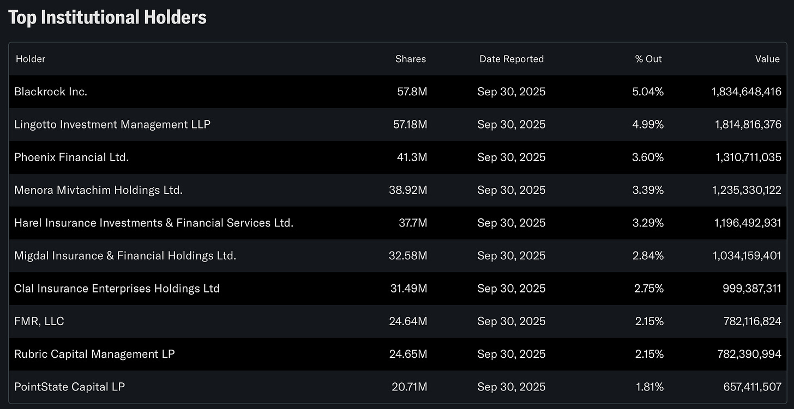Click the value 1,834,648,416
Viewport: 794px width, 409px height.
point(747,91)
